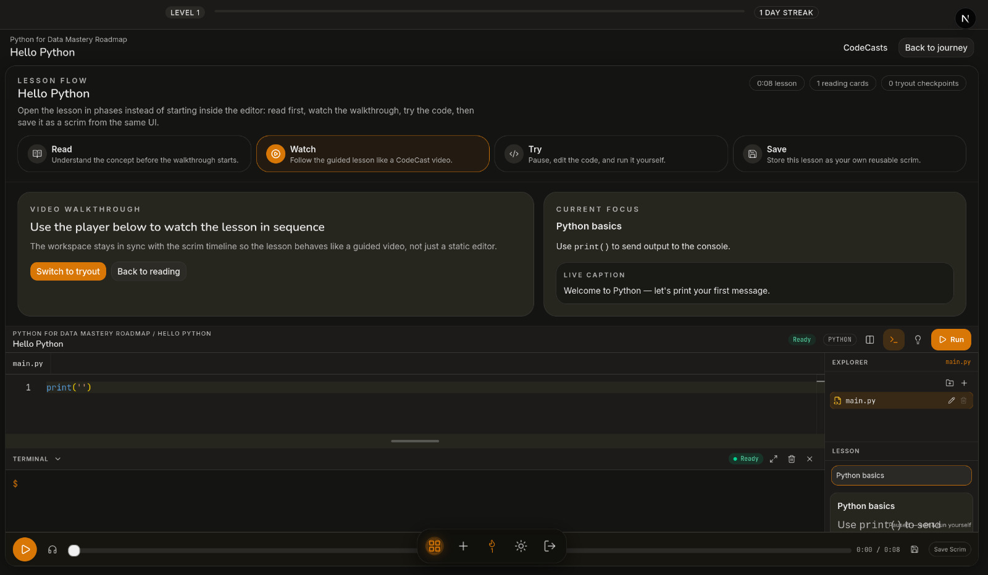Click the main.py editor tab
Viewport: 988px width, 575px height.
pos(28,363)
